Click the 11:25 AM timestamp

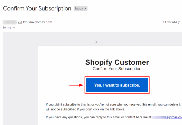pos(170,22)
